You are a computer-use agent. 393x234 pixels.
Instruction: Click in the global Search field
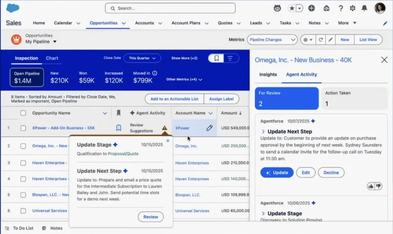point(170,8)
